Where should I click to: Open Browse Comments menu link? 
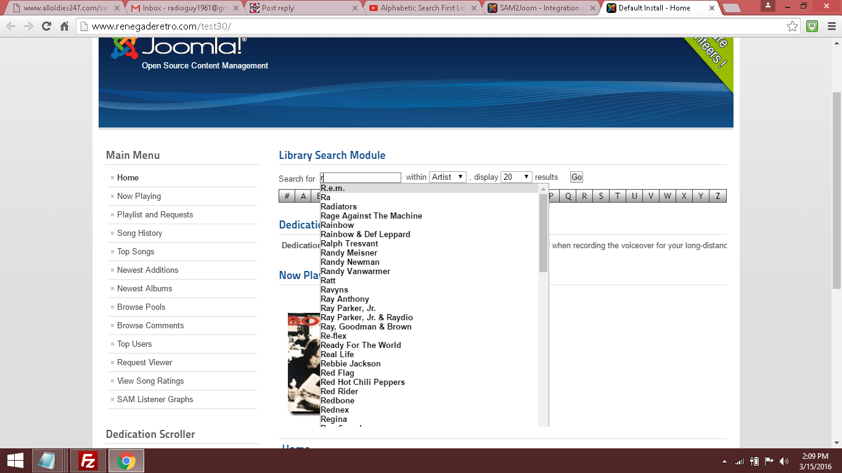[x=150, y=325]
